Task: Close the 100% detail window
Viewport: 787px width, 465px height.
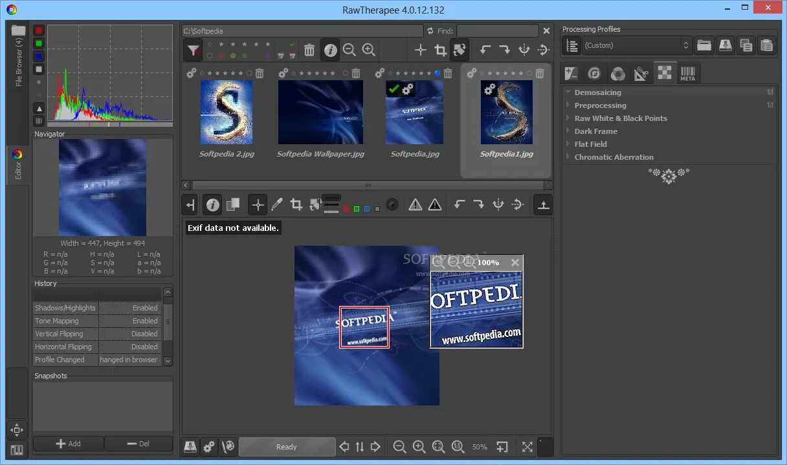Action: click(515, 263)
